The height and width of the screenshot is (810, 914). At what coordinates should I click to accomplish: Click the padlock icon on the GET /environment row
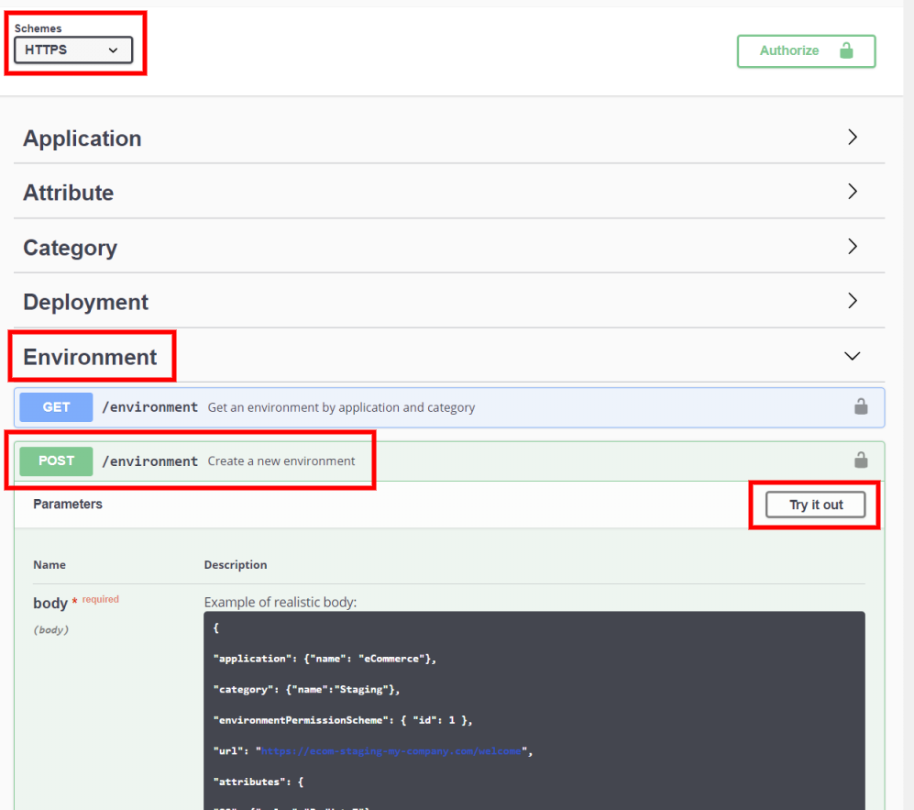point(861,406)
